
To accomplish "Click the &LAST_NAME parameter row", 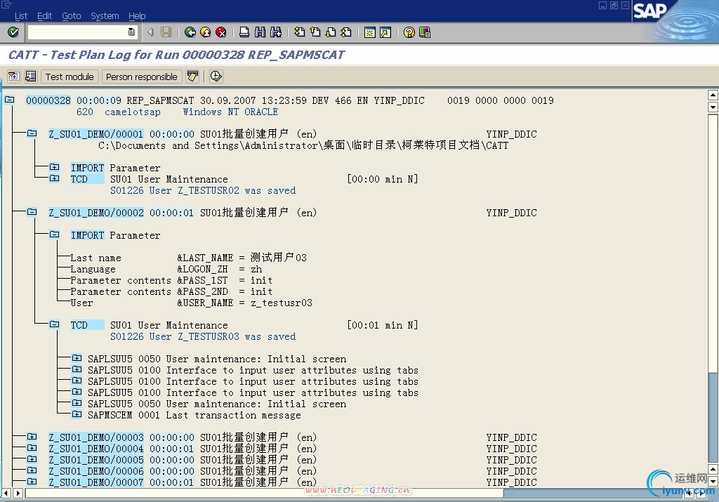I will click(188, 258).
